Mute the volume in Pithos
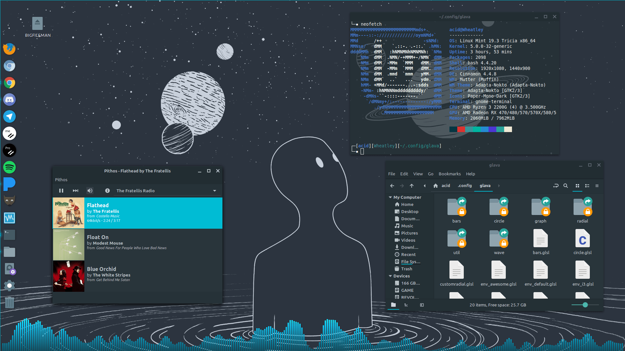Screen dimensions: 625x351 click(x=90, y=190)
